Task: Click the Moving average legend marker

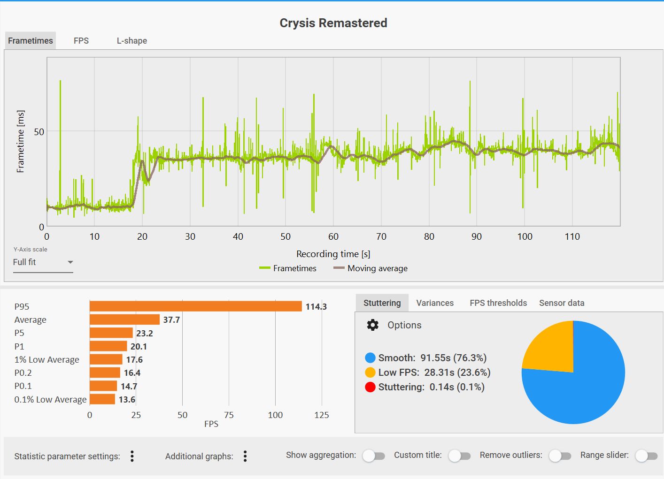Action: [339, 268]
